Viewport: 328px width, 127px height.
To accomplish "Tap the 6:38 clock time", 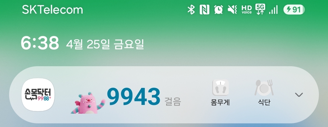I will tap(40, 43).
